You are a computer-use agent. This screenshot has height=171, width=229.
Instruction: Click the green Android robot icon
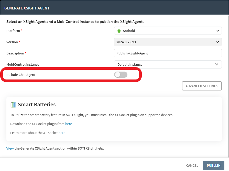pos(119,31)
